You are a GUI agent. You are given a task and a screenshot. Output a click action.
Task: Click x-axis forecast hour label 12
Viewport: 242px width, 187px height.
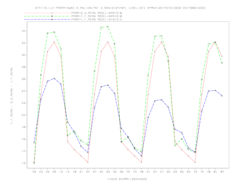click(61, 172)
